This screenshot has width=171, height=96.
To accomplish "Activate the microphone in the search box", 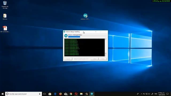I will [40, 94].
